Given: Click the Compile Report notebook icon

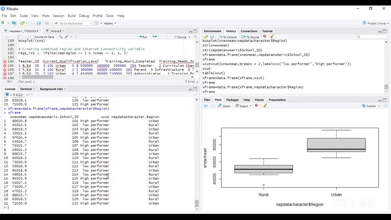Looking at the screenshot, I should coord(77,37).
